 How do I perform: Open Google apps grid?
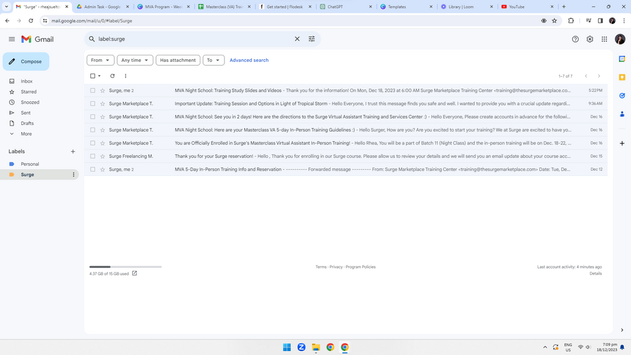pyautogui.click(x=604, y=39)
